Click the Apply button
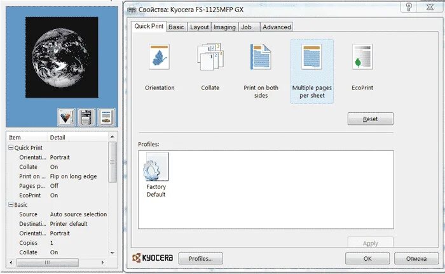445x274 pixels. coord(371,242)
